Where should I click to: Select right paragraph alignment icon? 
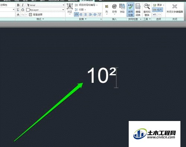[x=90, y=14]
